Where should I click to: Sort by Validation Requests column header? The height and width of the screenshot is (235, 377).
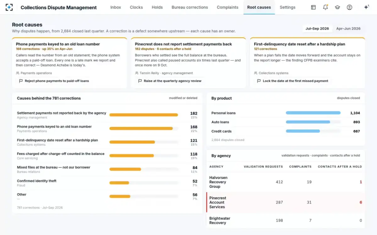(263, 167)
